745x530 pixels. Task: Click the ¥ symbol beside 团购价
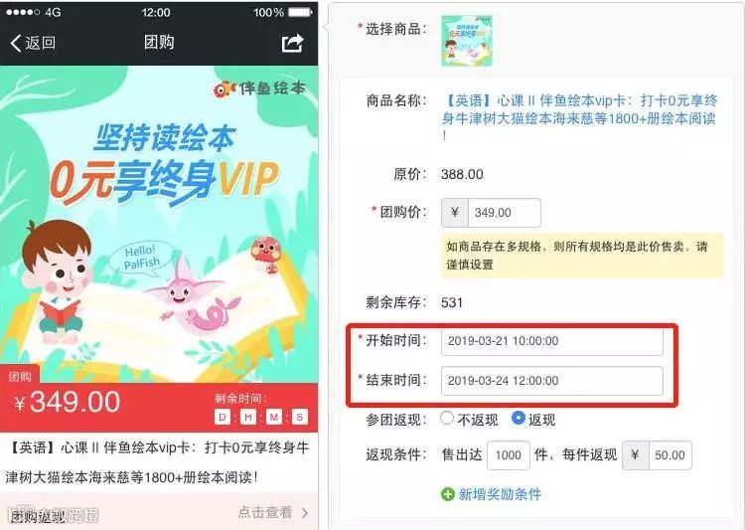(x=455, y=212)
